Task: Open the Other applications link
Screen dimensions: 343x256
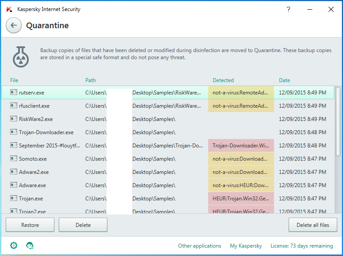Action: click(x=199, y=246)
